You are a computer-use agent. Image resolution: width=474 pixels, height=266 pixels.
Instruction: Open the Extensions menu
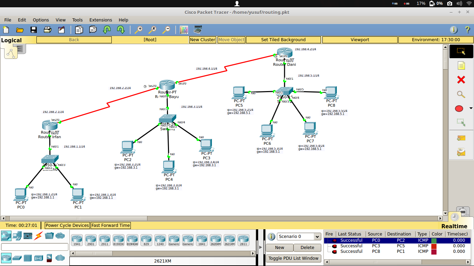pyautogui.click(x=101, y=20)
